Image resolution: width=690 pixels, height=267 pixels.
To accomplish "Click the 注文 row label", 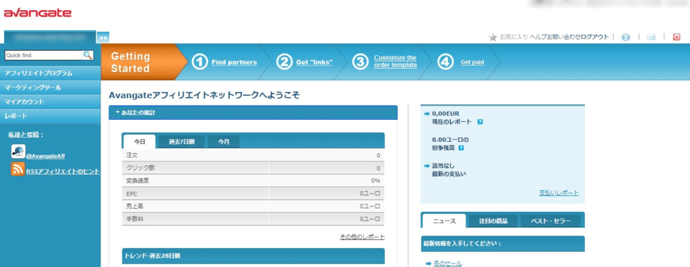I will click(132, 155).
